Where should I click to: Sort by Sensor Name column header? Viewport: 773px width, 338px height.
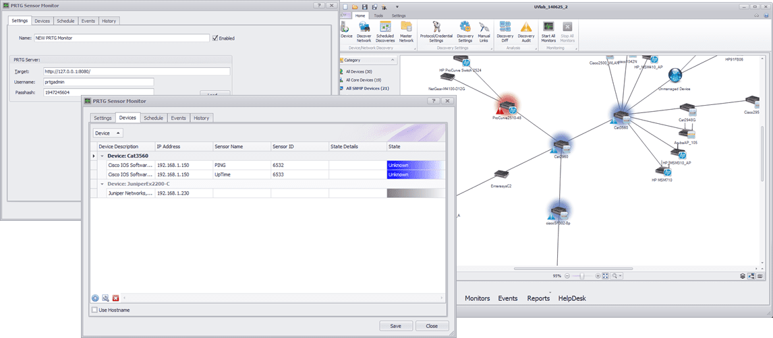click(241, 147)
